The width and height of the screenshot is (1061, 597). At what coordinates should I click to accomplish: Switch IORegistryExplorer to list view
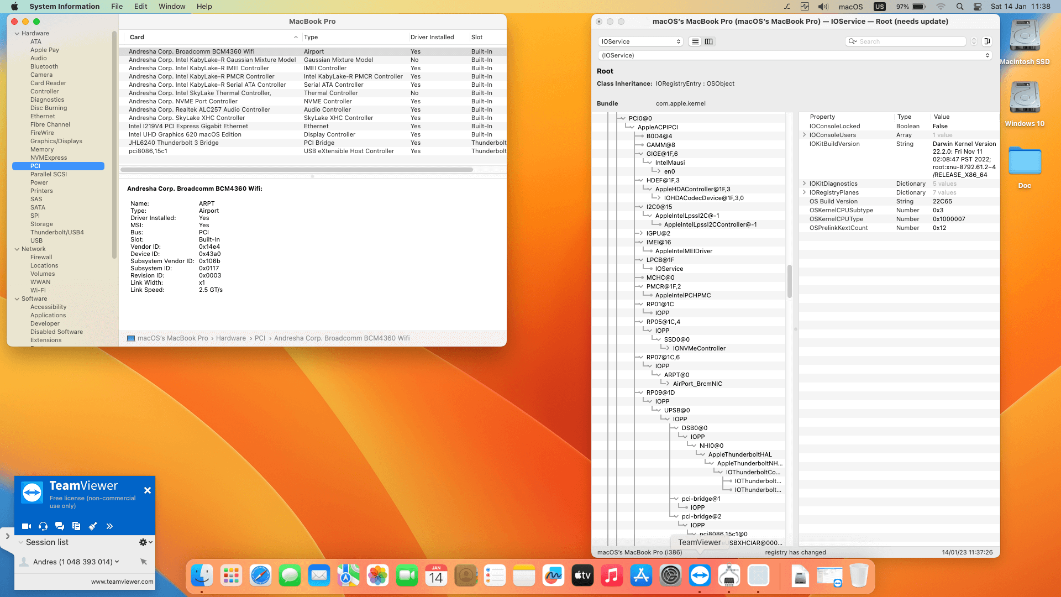(695, 41)
